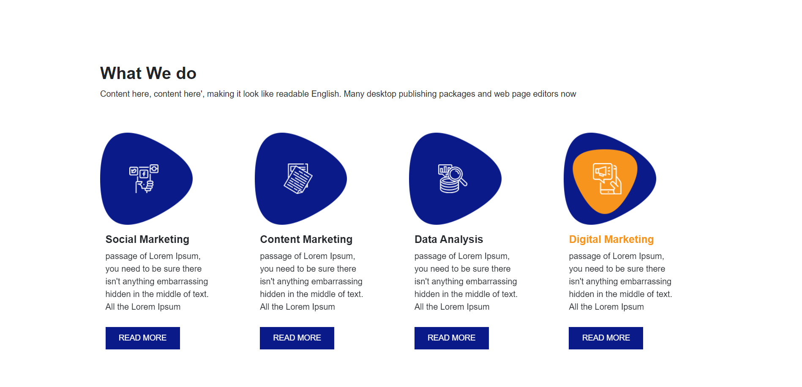
Task: Open the Social Marketing heading
Action: coord(147,240)
